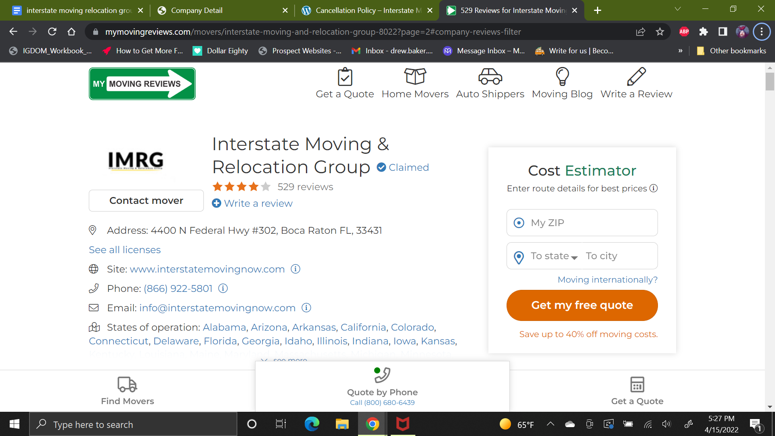The height and width of the screenshot is (436, 775).
Task: Click the info icon next to Site
Action: click(x=295, y=269)
